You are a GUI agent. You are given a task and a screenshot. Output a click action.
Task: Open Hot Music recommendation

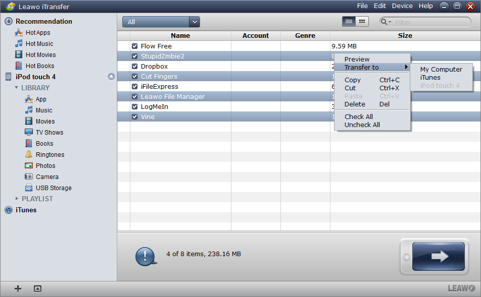[39, 43]
